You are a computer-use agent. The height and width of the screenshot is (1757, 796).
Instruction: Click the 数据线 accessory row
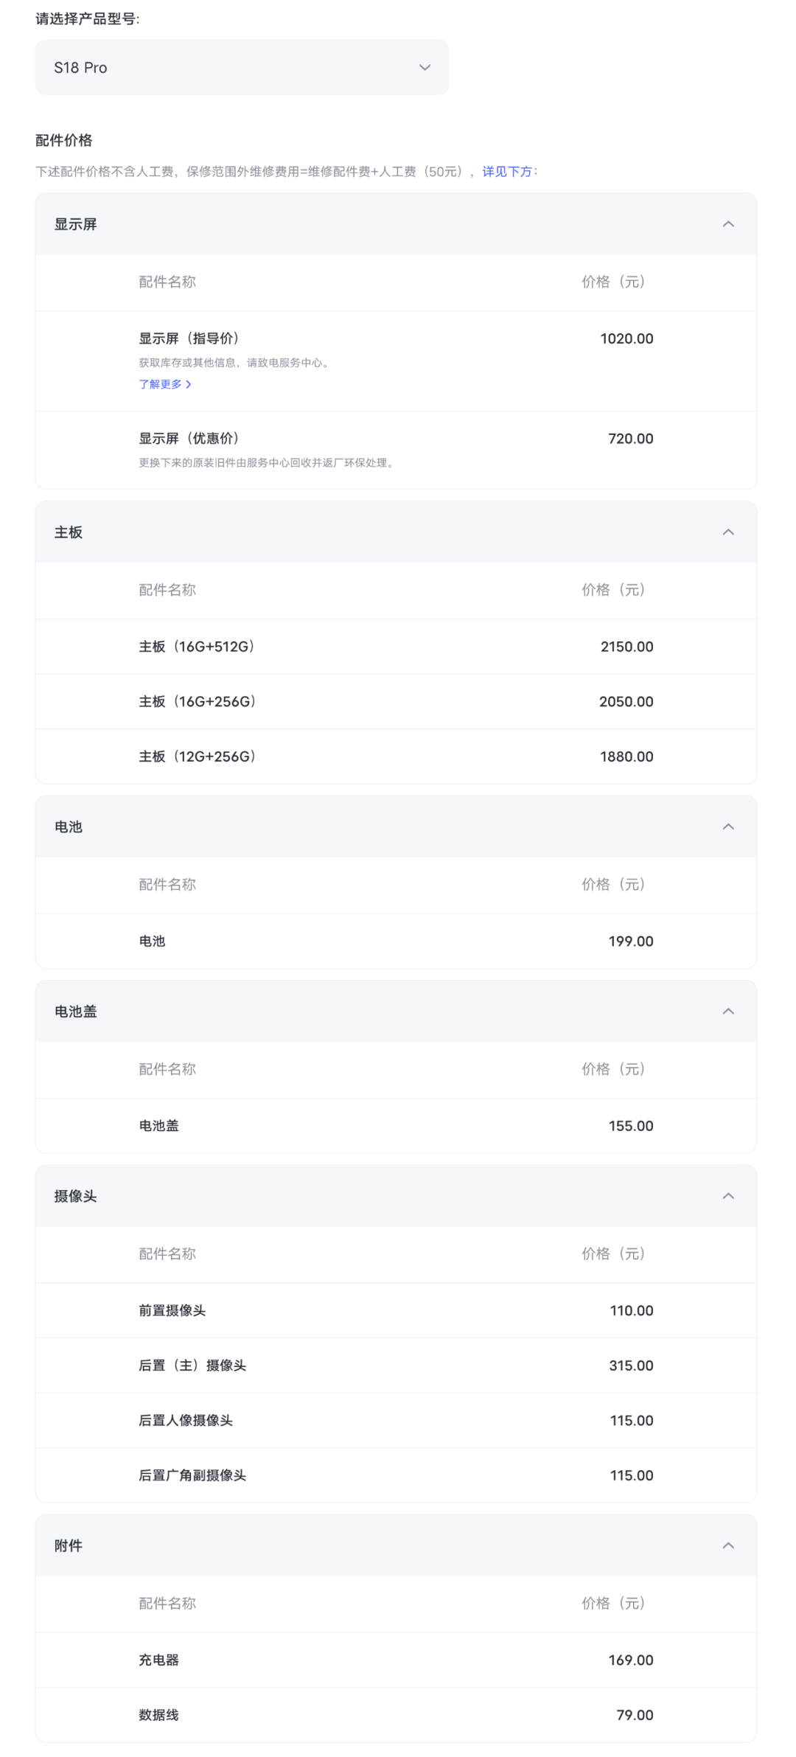(x=396, y=1715)
